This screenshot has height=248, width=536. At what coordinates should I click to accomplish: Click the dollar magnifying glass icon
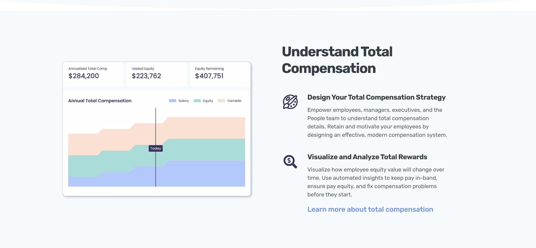tap(290, 161)
